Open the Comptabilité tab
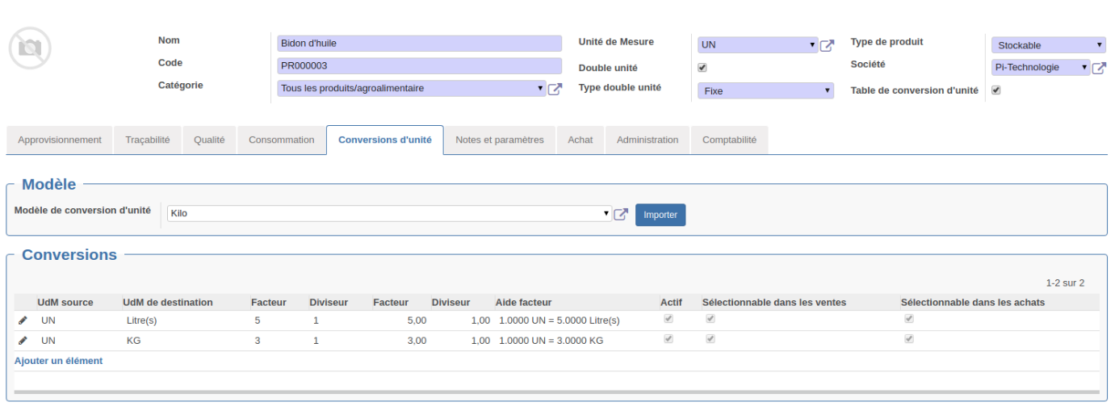1119x406 pixels. [x=729, y=140]
